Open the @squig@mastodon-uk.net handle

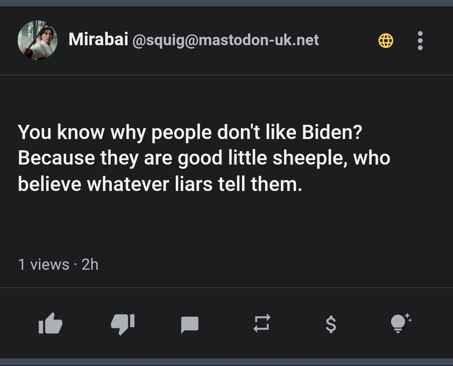pos(226,41)
